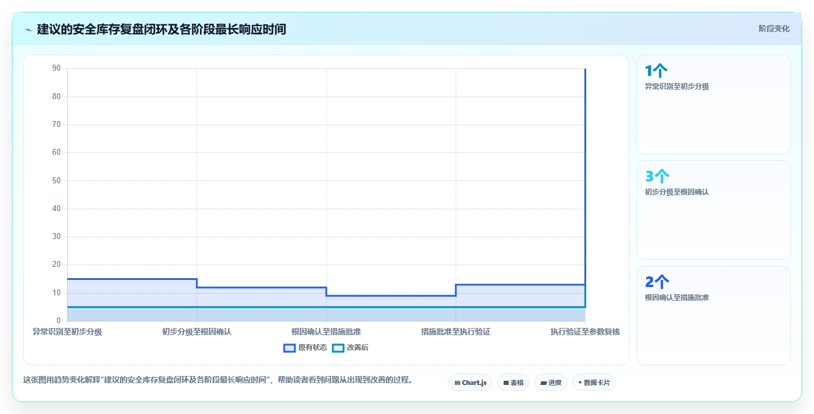
Task: Click x-axis label 执行验证至参数复核
Action: [585, 332]
